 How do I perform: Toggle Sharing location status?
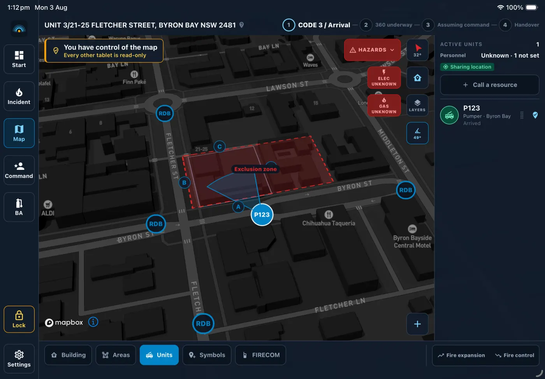click(467, 67)
